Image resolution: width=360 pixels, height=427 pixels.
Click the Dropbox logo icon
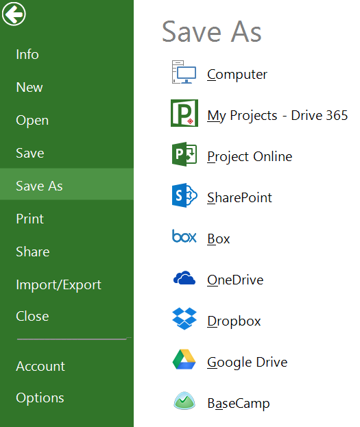[x=184, y=319]
